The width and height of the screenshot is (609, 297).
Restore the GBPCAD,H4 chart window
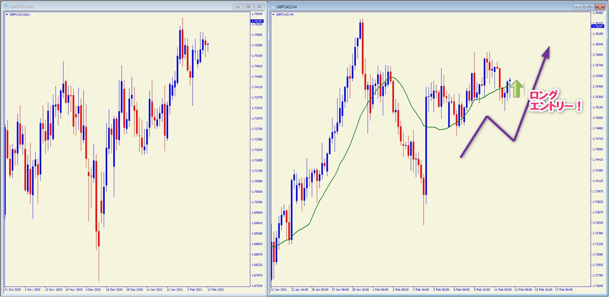tap(589, 7)
